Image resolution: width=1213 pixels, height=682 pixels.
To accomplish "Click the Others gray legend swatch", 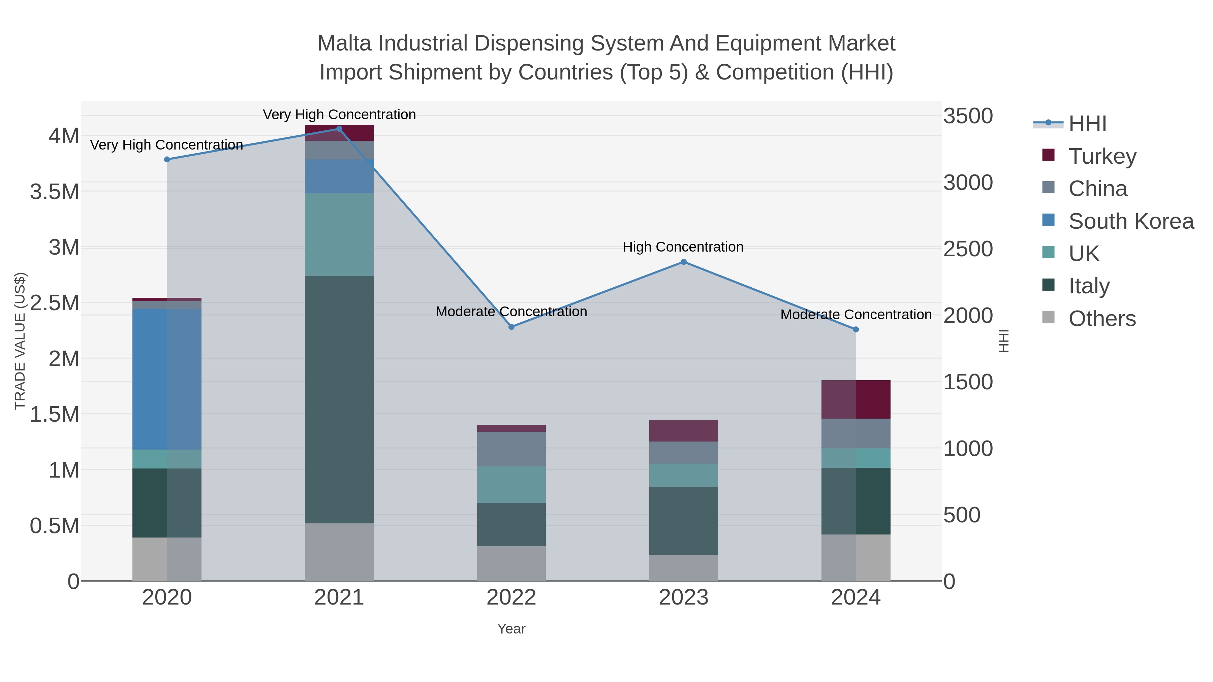I will click(x=1048, y=317).
